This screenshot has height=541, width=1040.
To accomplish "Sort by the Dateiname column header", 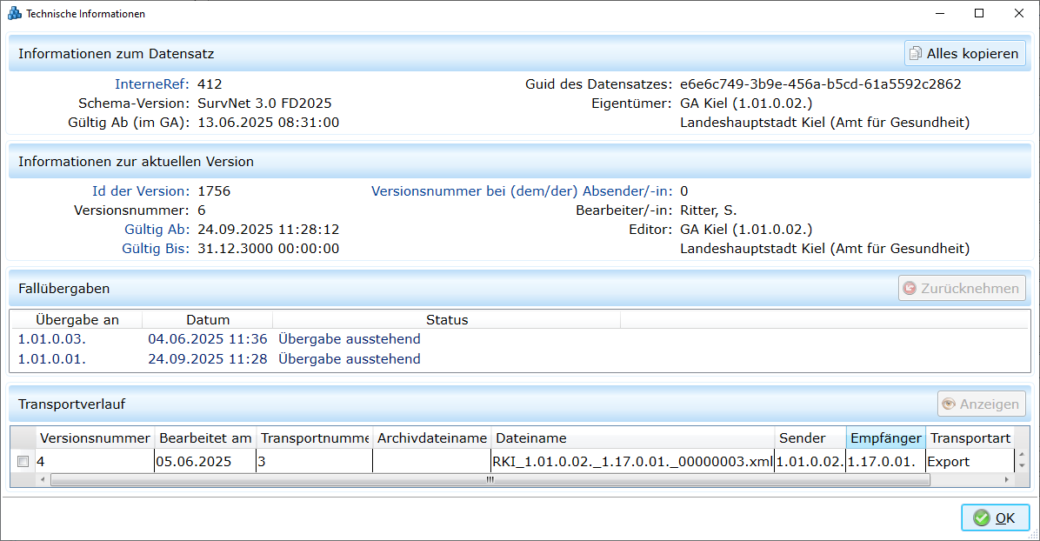I will (632, 438).
